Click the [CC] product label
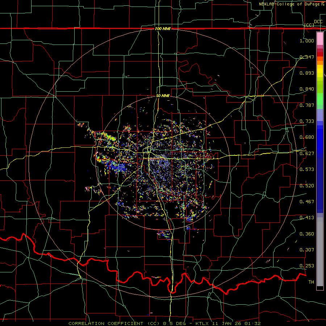This screenshot has height=326, width=326. pos(309,25)
